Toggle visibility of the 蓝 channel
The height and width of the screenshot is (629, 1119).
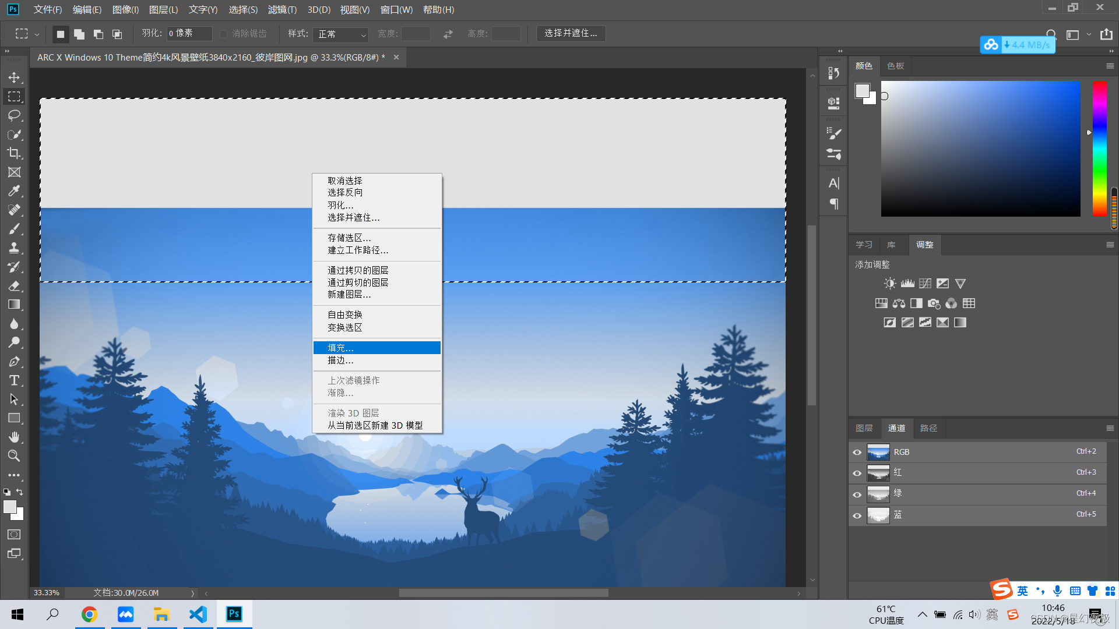[857, 515]
